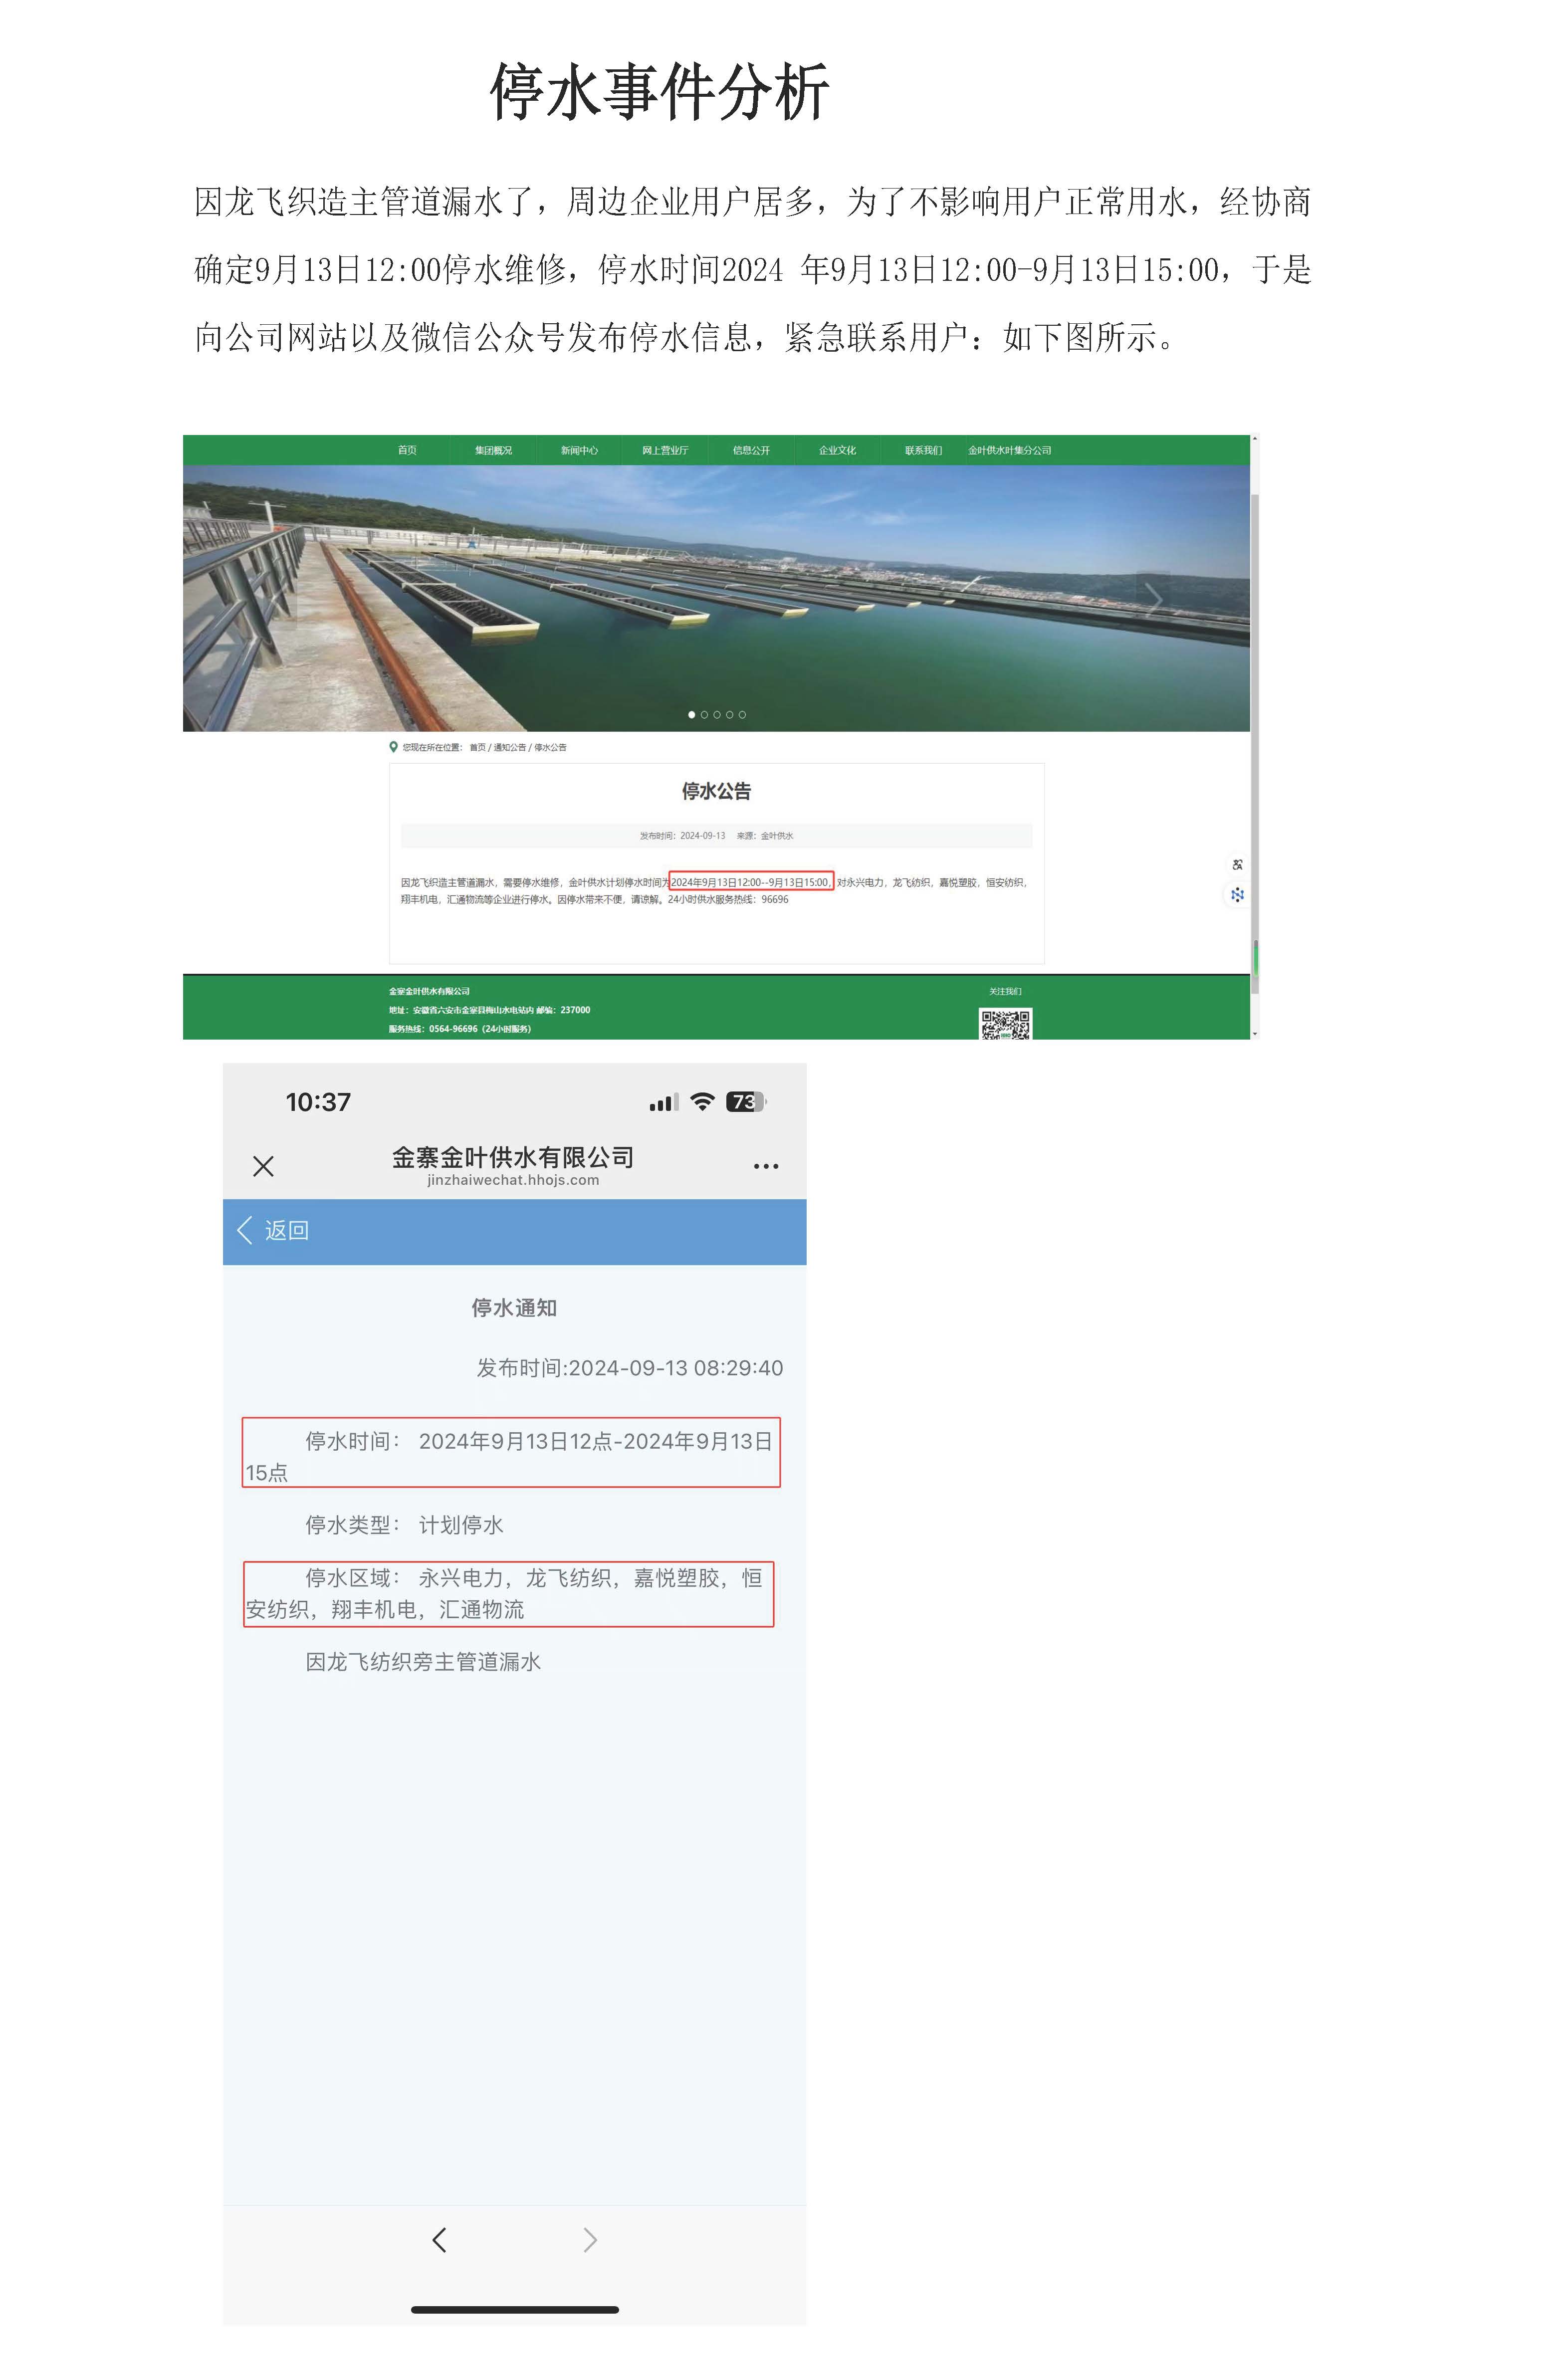Click the scrollbar up arrow of the web page
Image resolution: width=1543 pixels, height=2380 pixels.
[1255, 439]
